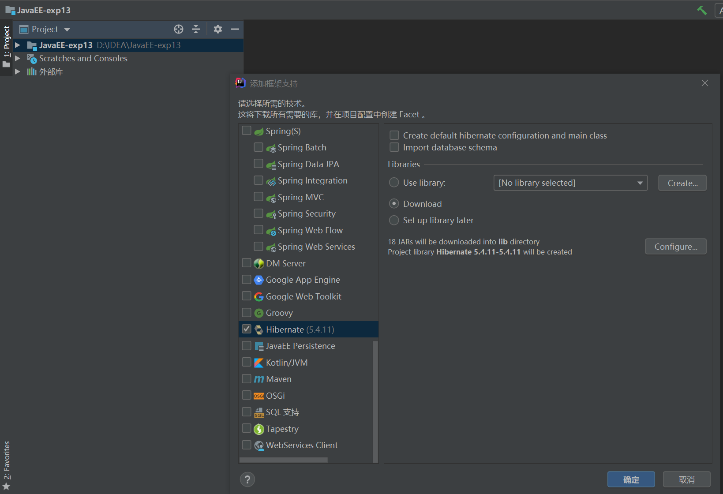Open Project panel settings gear

(218, 29)
